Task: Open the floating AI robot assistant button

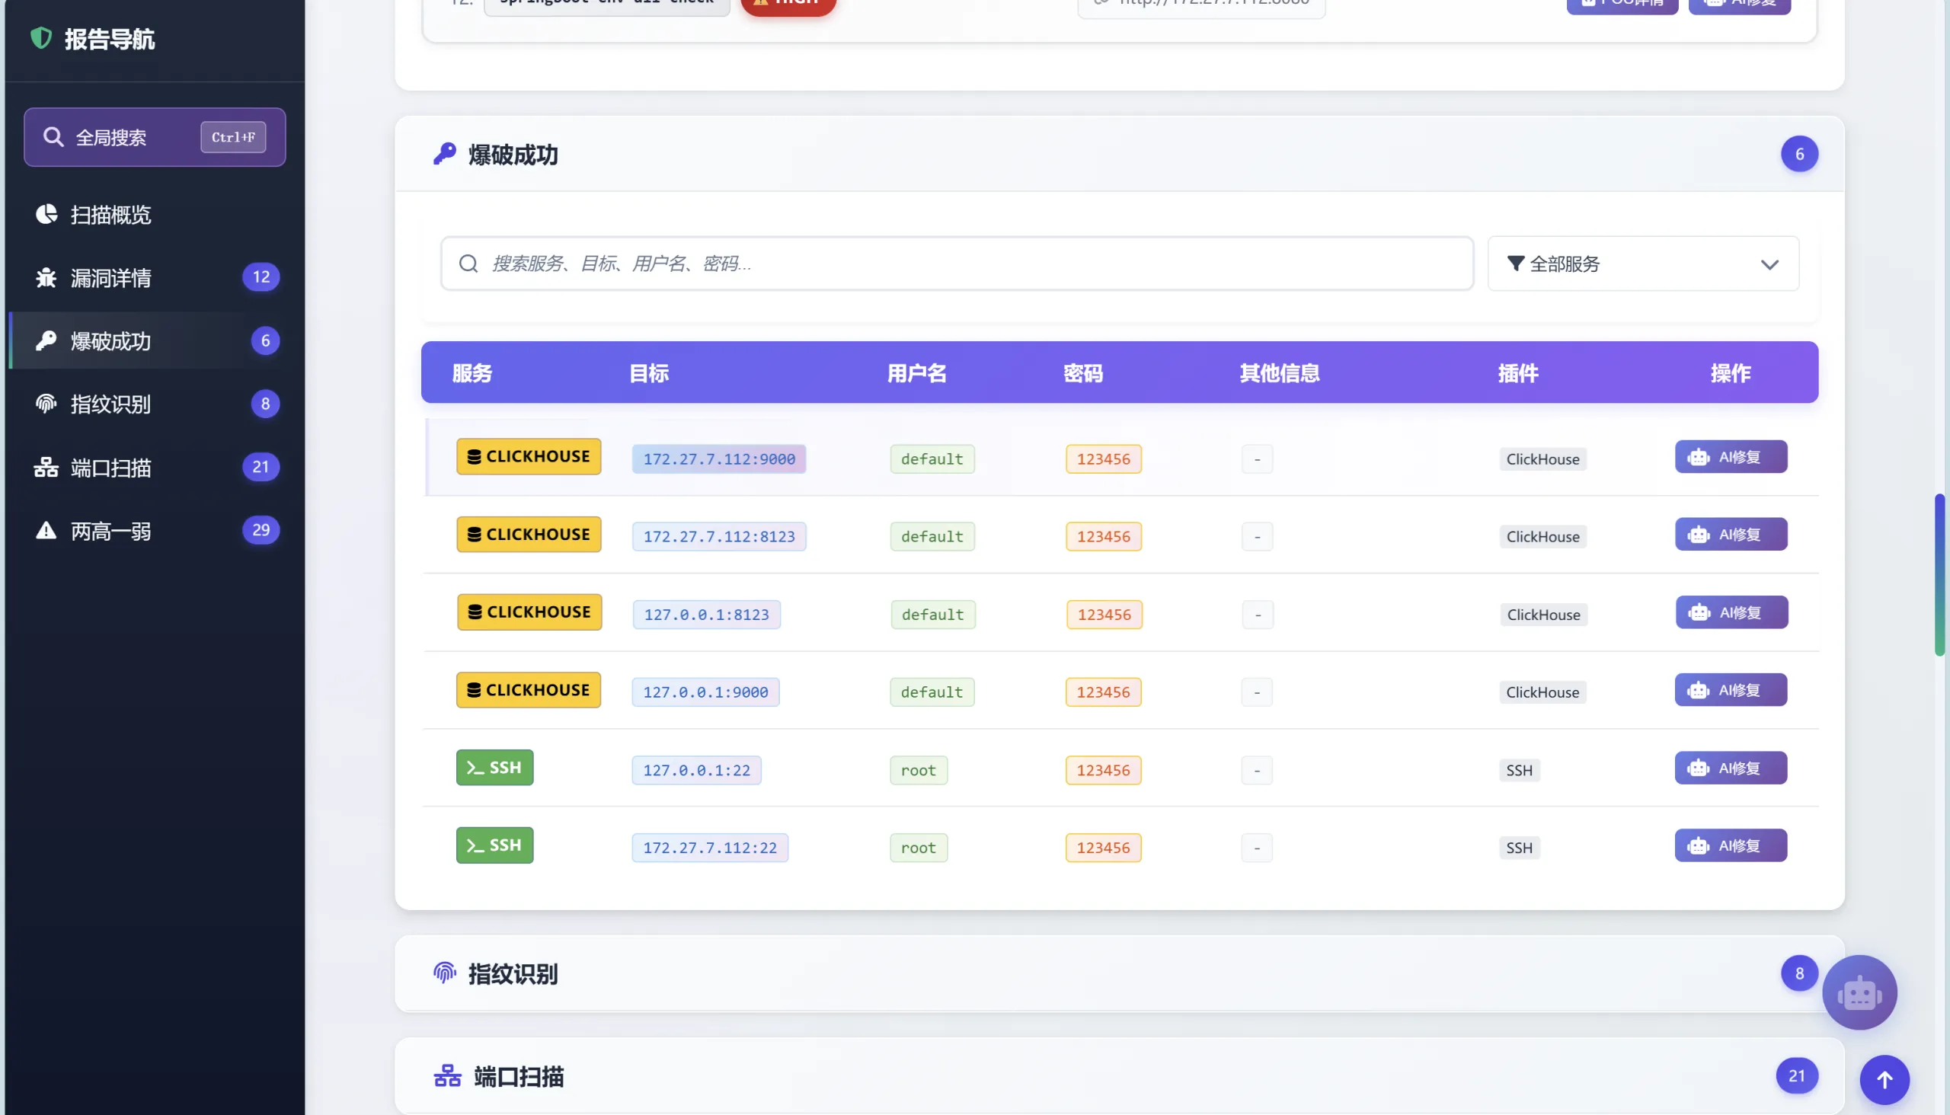Action: (x=1861, y=992)
